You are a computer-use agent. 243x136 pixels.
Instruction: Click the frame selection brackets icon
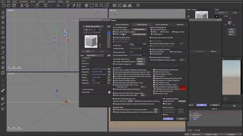92,6
